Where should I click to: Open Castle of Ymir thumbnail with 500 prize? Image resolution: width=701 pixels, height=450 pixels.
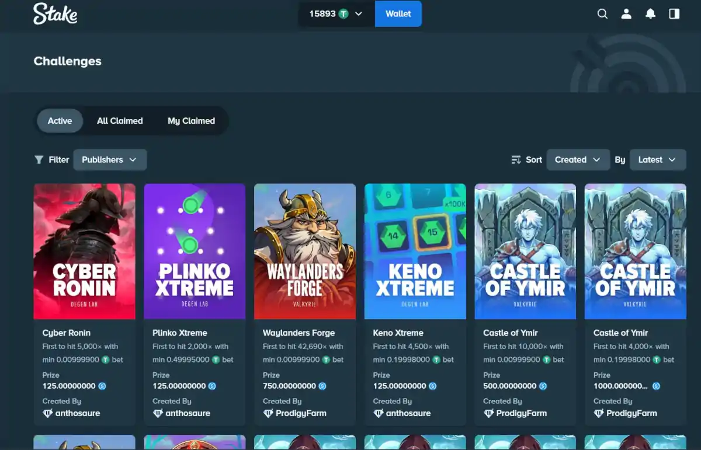point(525,252)
